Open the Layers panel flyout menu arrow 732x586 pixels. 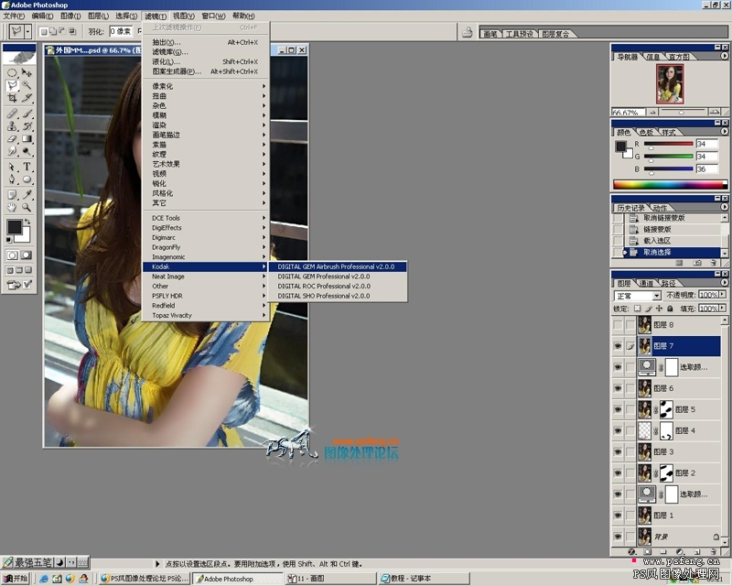coord(725,282)
